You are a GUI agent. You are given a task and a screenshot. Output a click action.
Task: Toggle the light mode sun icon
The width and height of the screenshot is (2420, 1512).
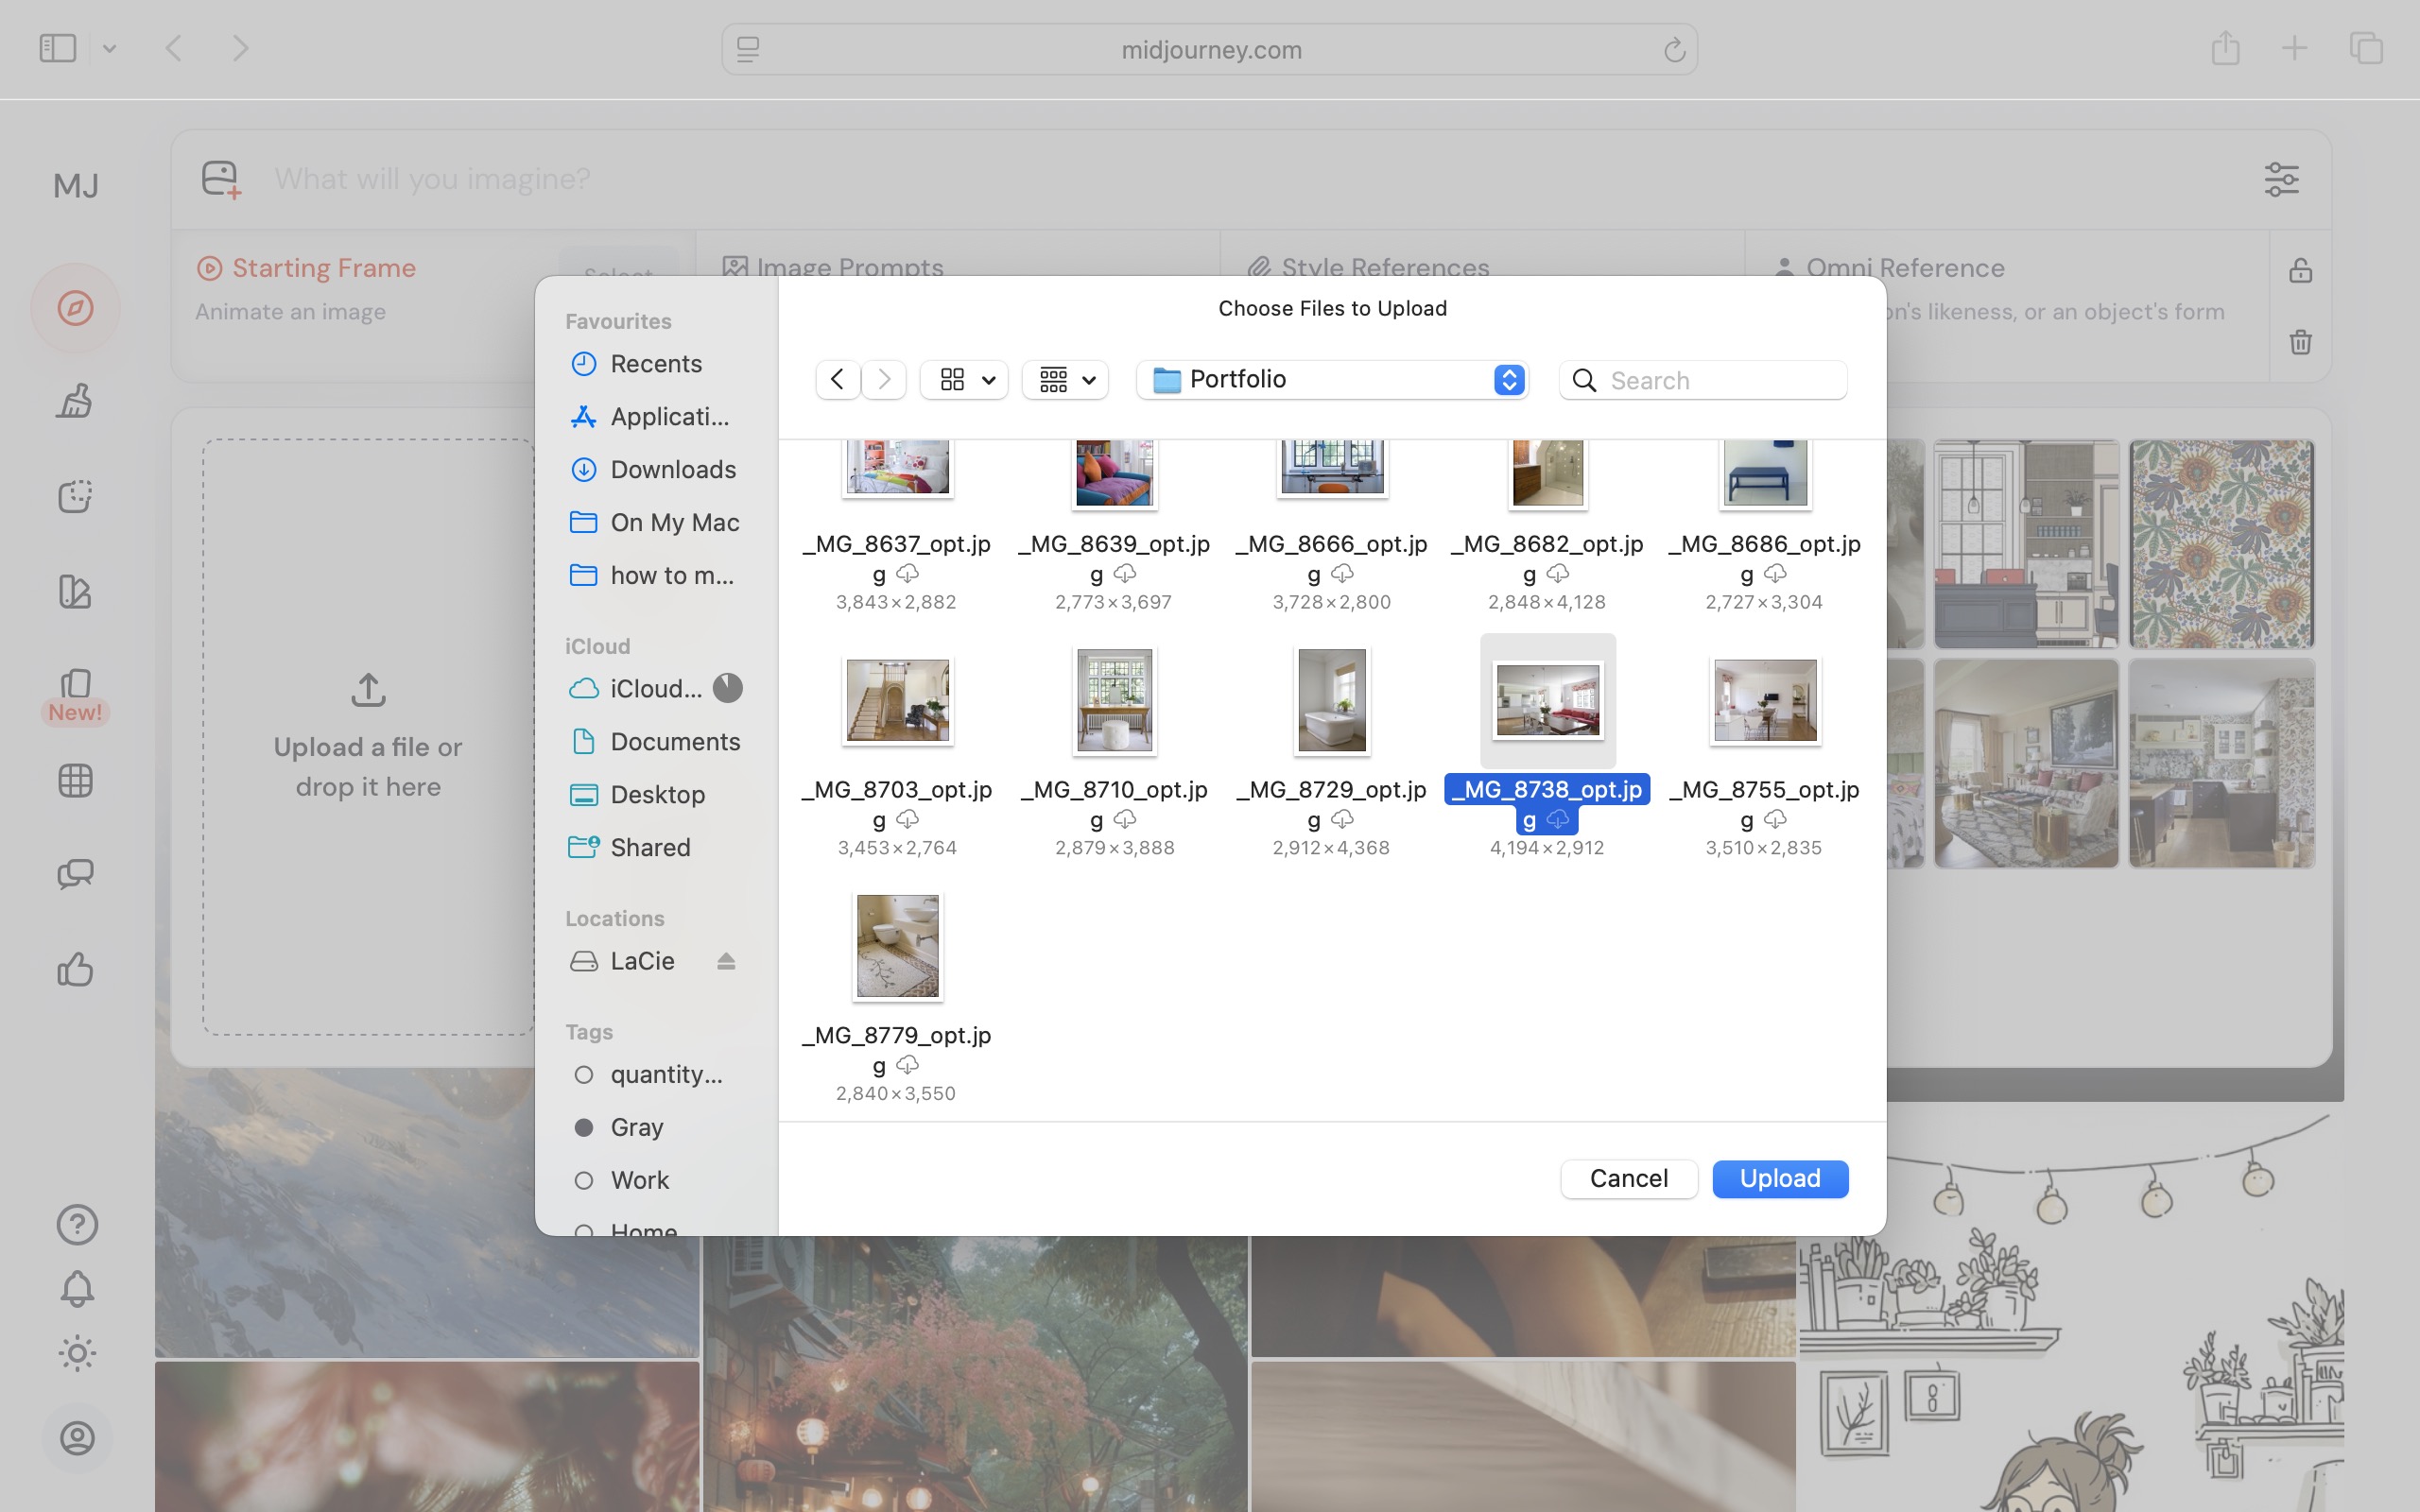coord(77,1353)
